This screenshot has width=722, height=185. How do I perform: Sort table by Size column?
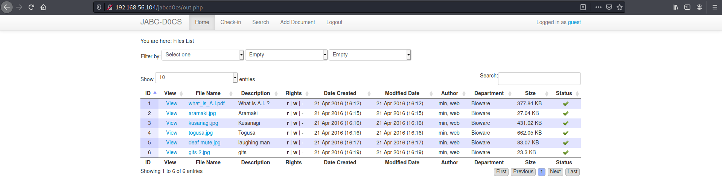(x=530, y=93)
